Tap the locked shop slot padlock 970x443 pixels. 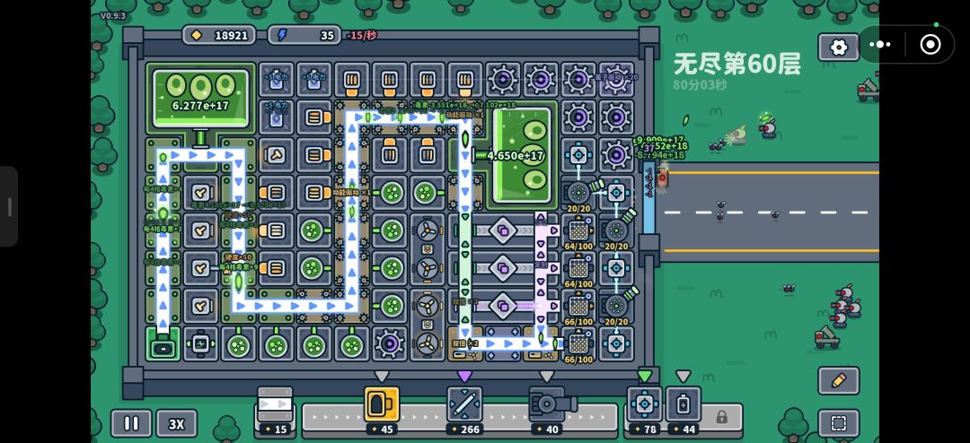721,418
